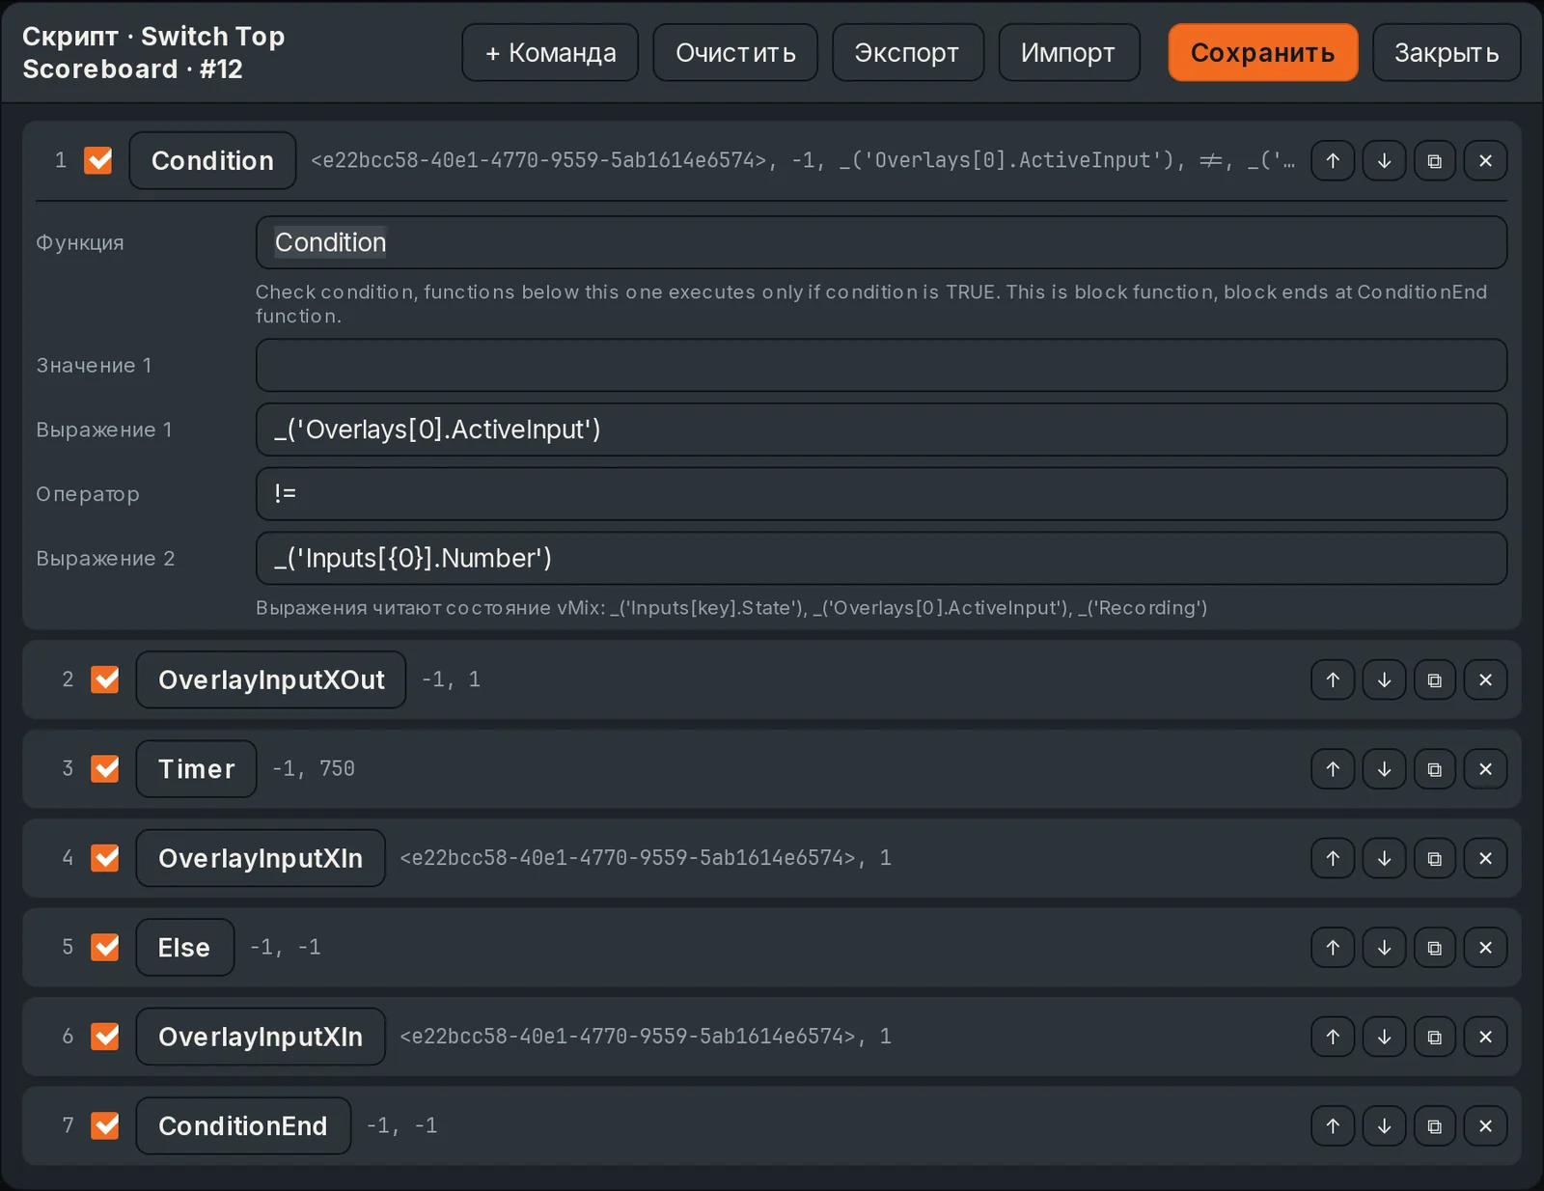The image size is (1544, 1191).
Task: Remove the OverlayInputXOut command
Action: click(1486, 679)
